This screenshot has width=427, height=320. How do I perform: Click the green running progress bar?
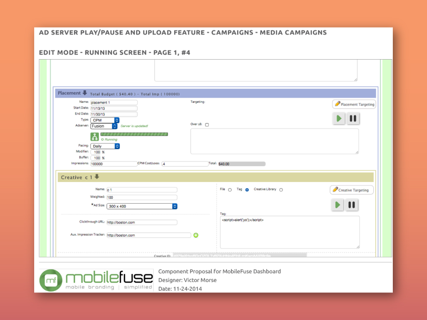pos(134,134)
